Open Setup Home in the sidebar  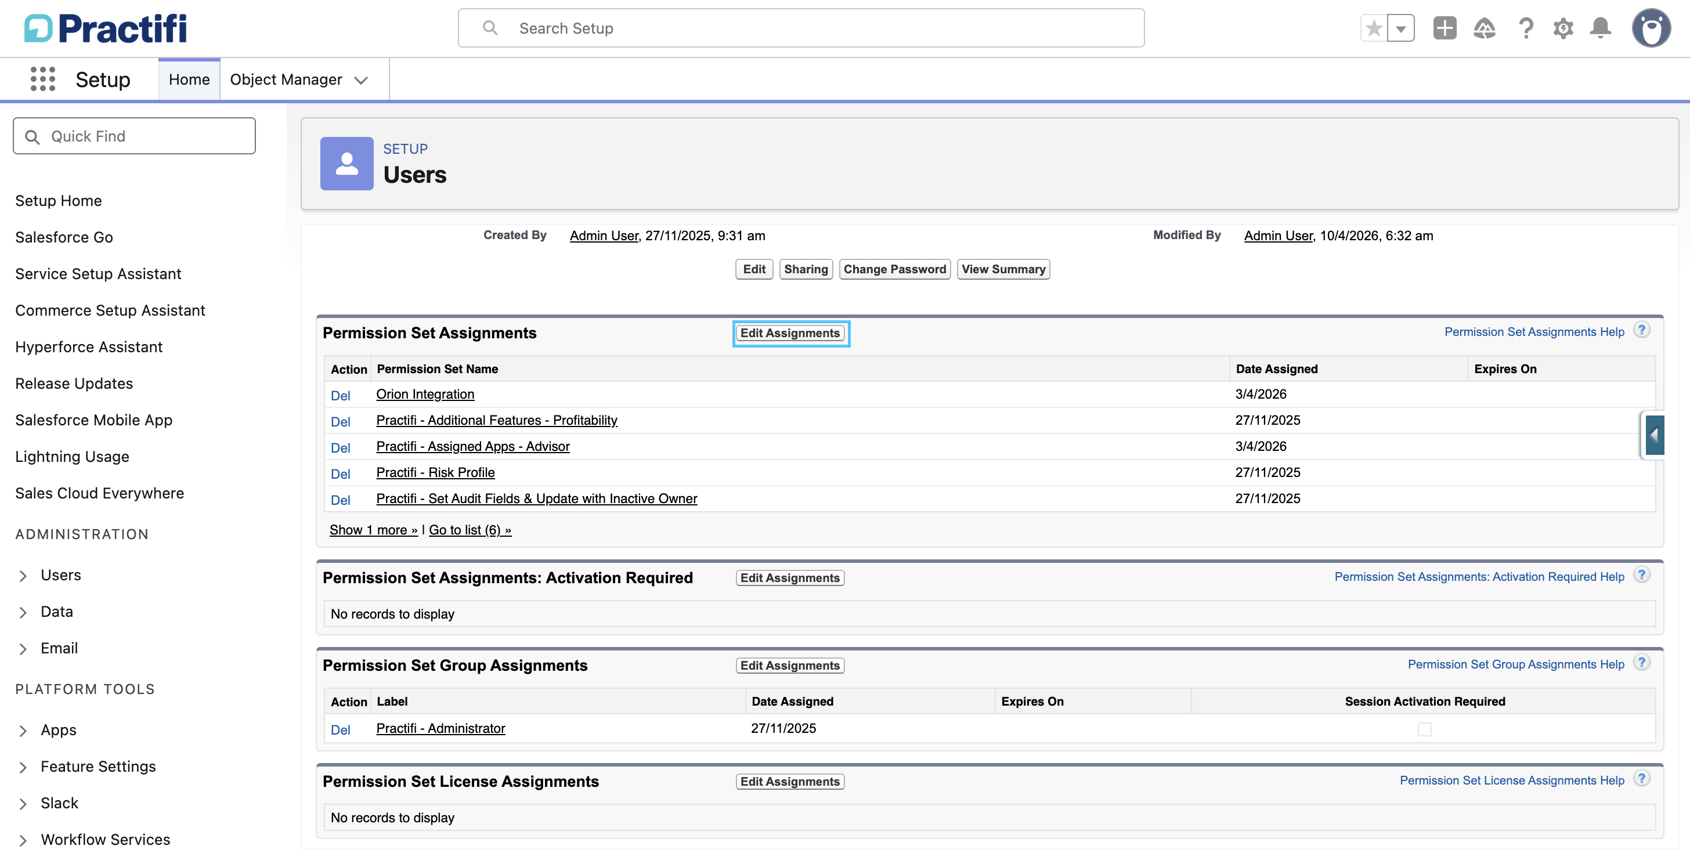pos(59,201)
